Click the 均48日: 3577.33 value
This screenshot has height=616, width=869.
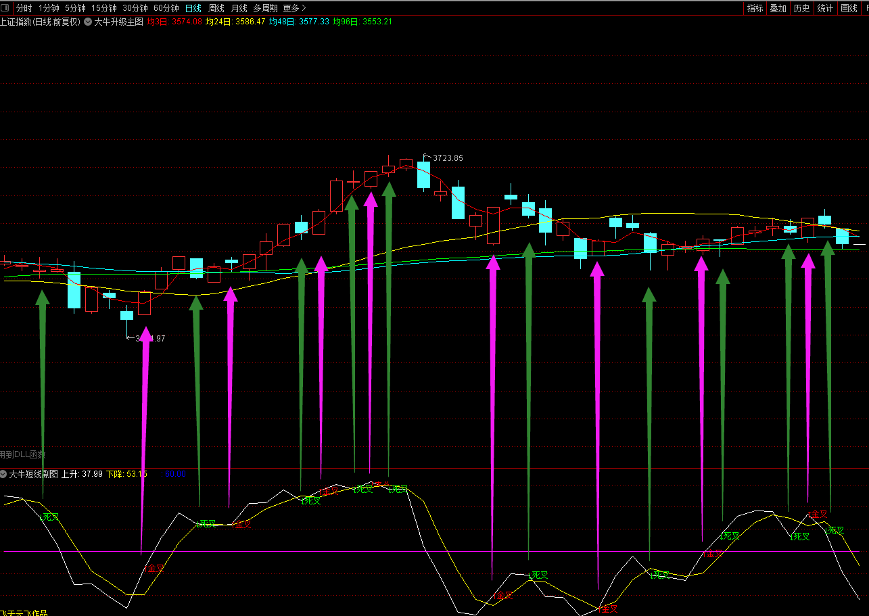point(299,22)
